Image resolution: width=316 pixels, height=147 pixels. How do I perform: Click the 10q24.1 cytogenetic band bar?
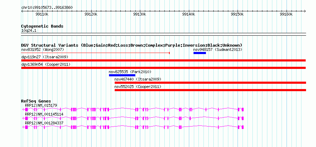(x=163, y=34)
